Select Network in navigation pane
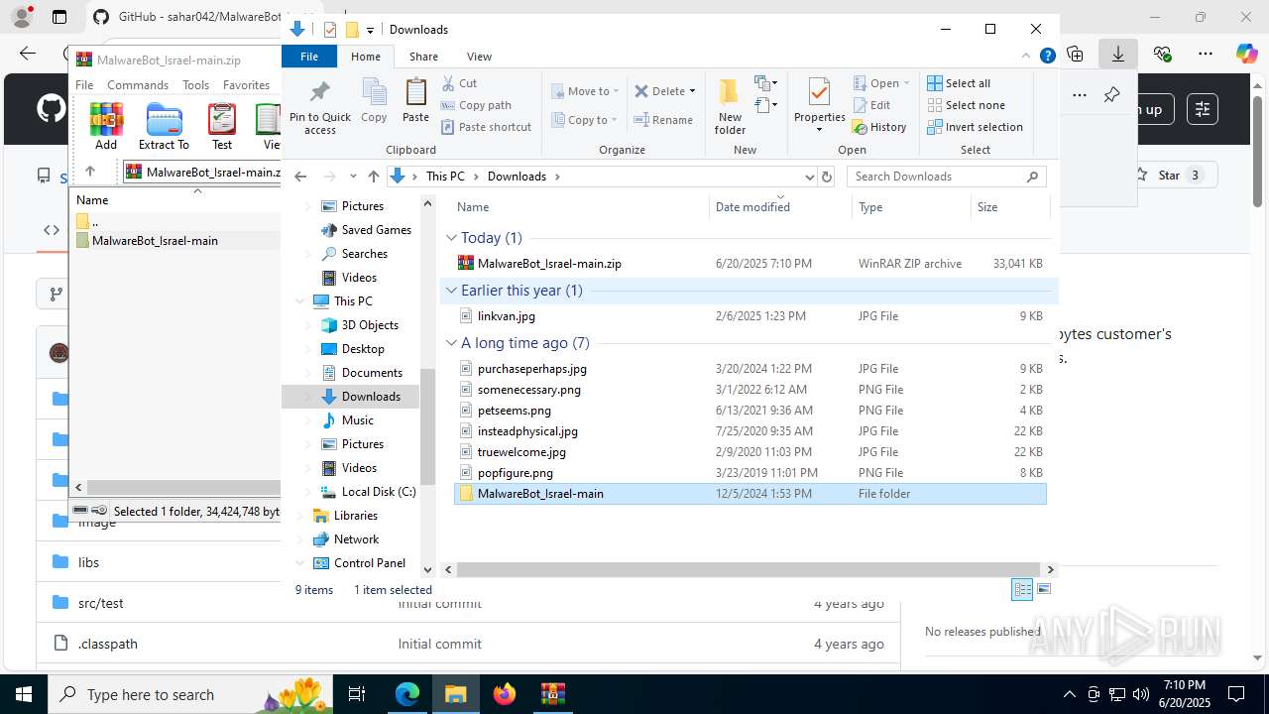Screen dimensions: 1269x714 tap(356, 539)
